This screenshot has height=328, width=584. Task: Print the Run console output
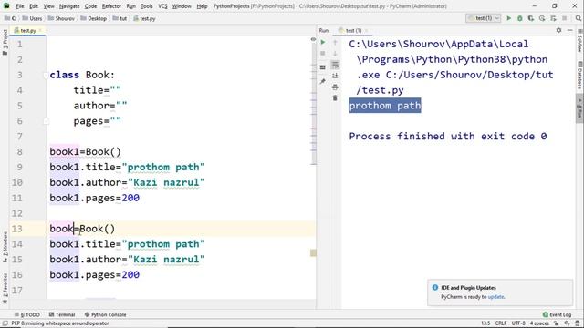pyautogui.click(x=335, y=87)
